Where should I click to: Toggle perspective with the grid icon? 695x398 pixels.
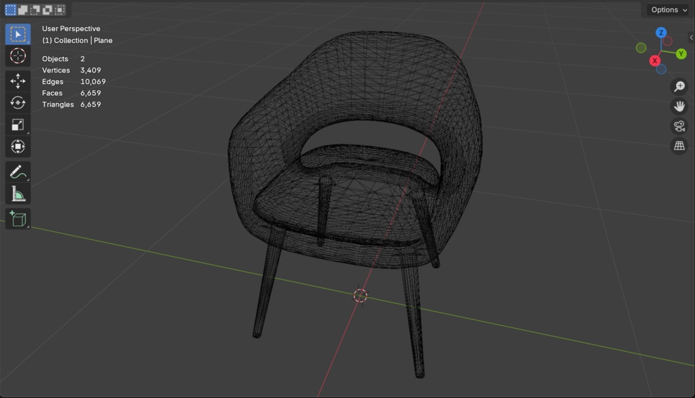pyautogui.click(x=679, y=146)
